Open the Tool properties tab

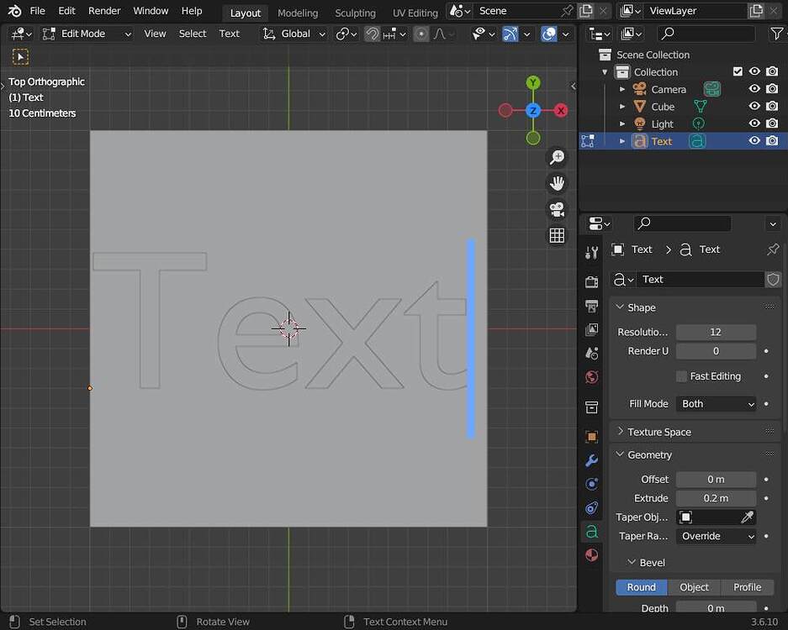point(591,253)
